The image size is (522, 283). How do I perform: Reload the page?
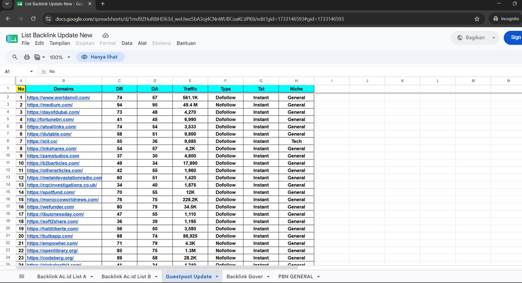click(x=33, y=19)
